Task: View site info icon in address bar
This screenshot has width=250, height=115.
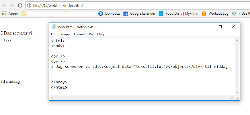Action: click(x=29, y=5)
